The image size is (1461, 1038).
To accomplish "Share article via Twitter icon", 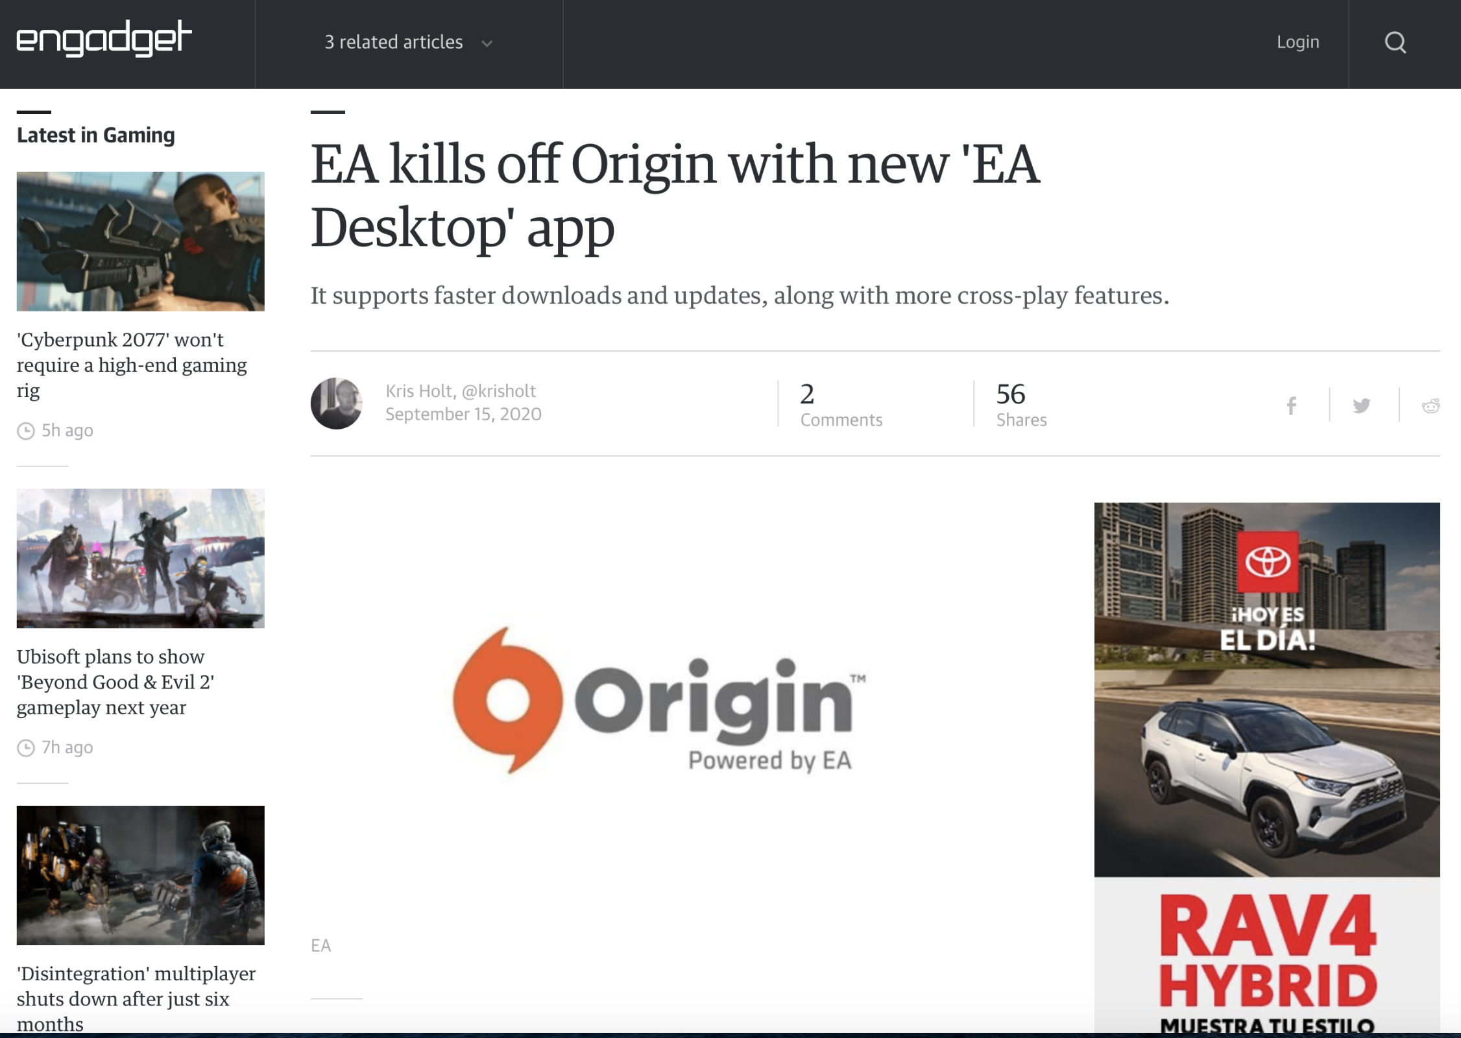I will pos(1362,406).
